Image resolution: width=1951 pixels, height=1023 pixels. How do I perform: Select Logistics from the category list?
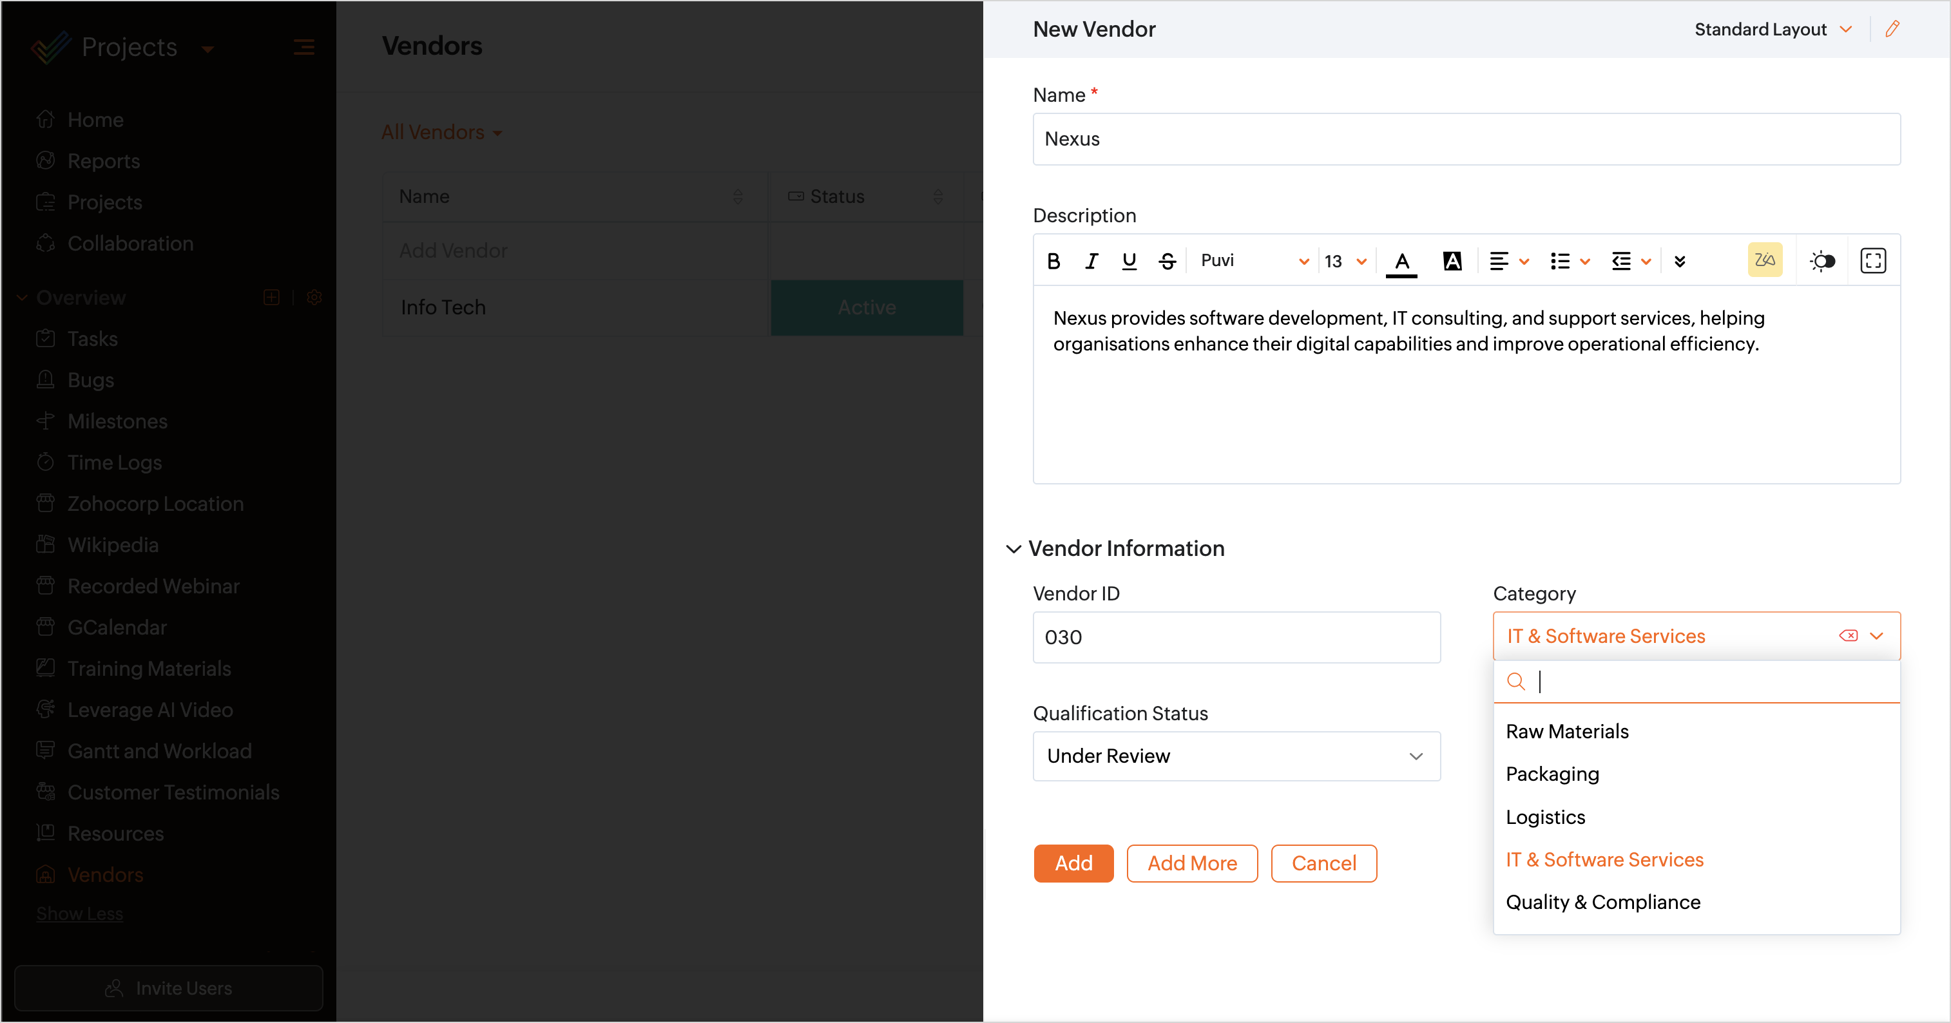[1545, 817]
